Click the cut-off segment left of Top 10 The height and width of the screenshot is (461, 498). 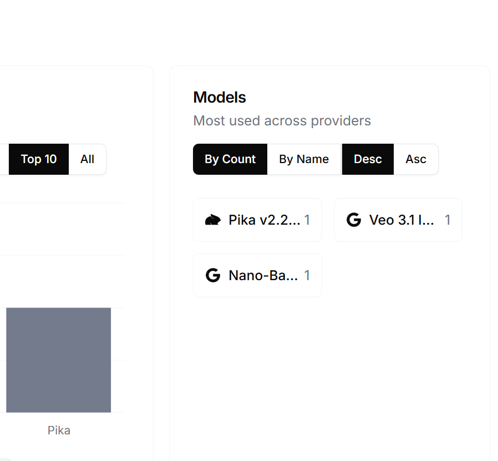(4, 159)
